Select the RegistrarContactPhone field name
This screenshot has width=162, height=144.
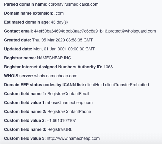click(x=69, y=112)
